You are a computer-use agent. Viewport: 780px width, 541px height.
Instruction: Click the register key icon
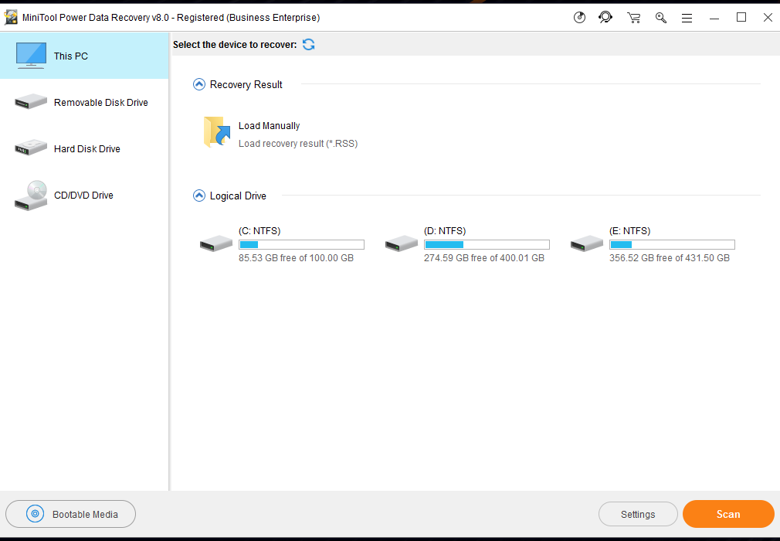(660, 18)
